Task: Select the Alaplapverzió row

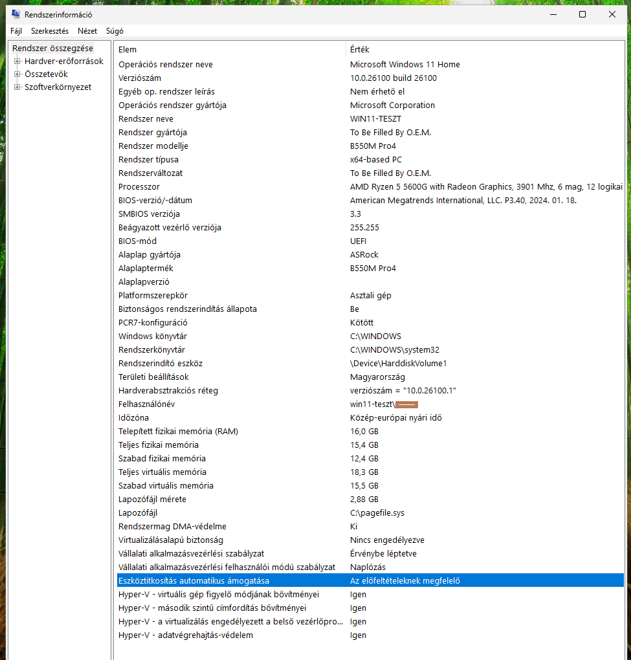Action: [370, 282]
